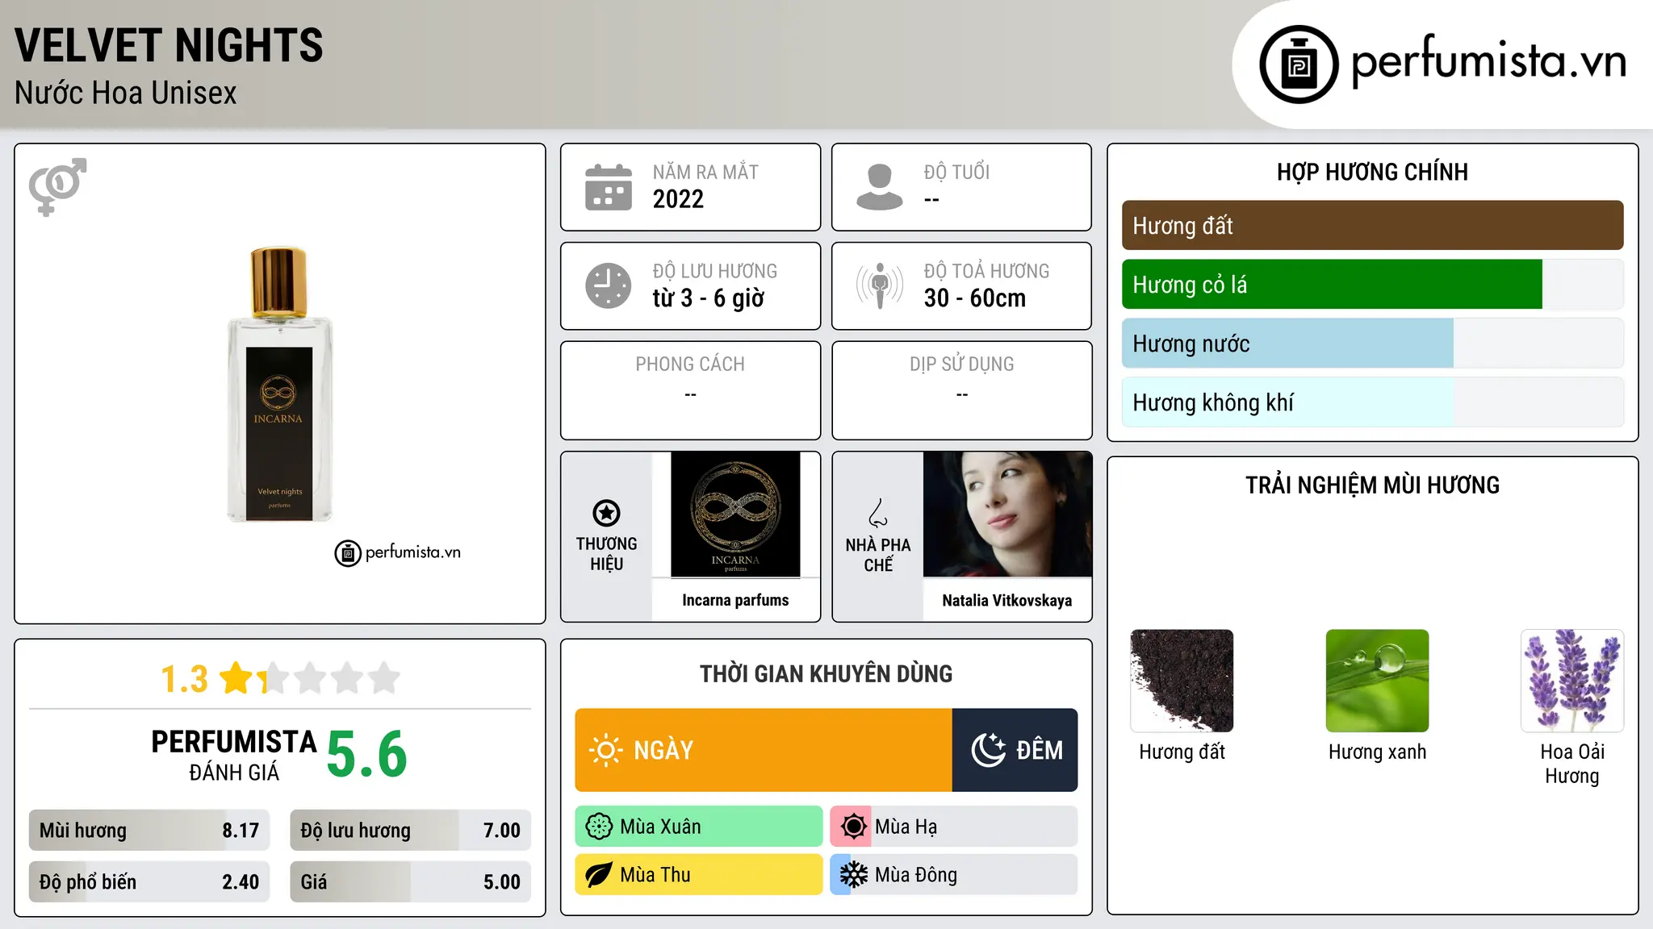
Task: Click the moon icon in Đêm bar
Action: click(x=988, y=750)
